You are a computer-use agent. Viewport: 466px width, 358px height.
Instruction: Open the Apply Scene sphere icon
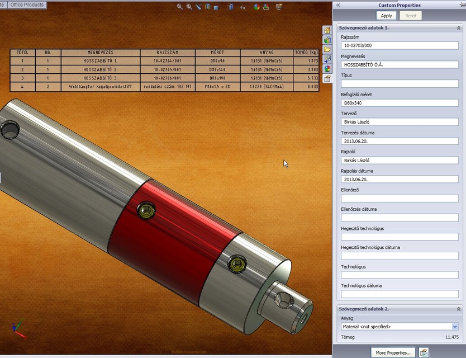[x=256, y=7]
